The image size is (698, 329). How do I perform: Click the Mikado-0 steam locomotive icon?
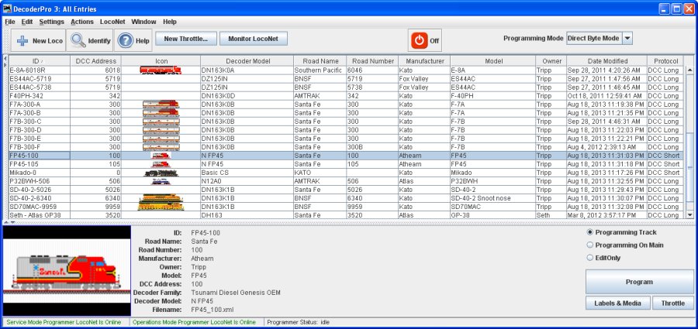(161, 173)
